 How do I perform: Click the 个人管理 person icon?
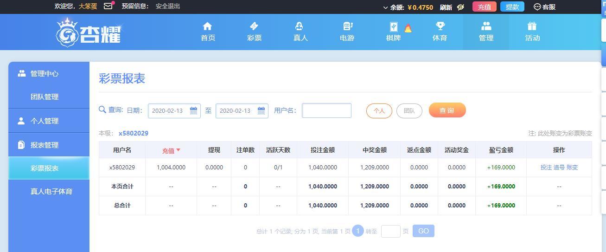pyautogui.click(x=21, y=121)
